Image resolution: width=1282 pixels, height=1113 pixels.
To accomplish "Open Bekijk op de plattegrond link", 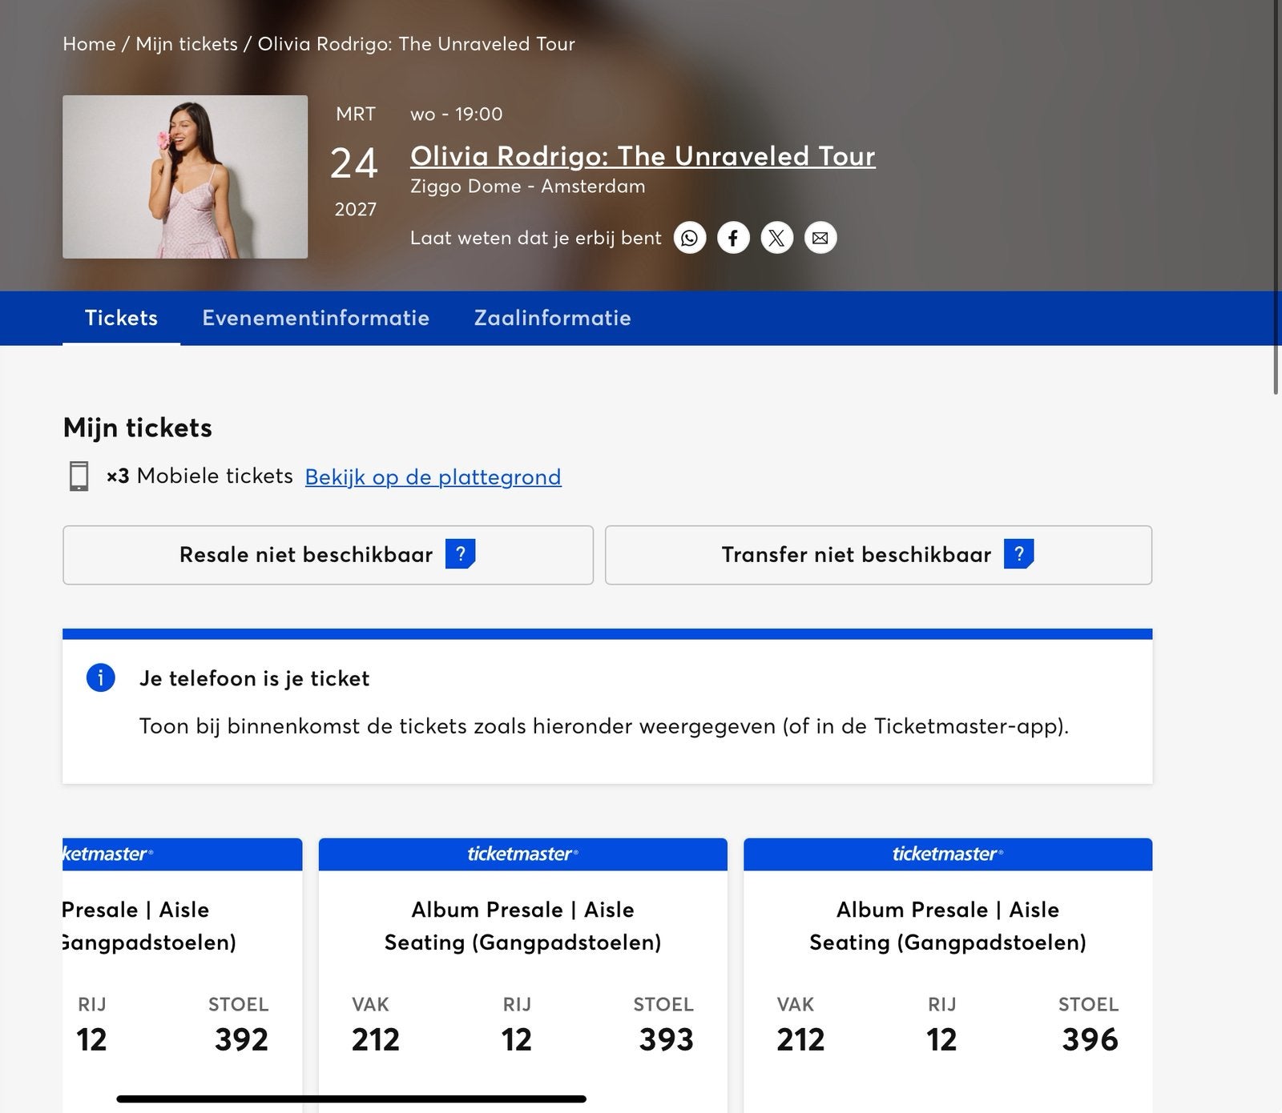I will click(433, 477).
